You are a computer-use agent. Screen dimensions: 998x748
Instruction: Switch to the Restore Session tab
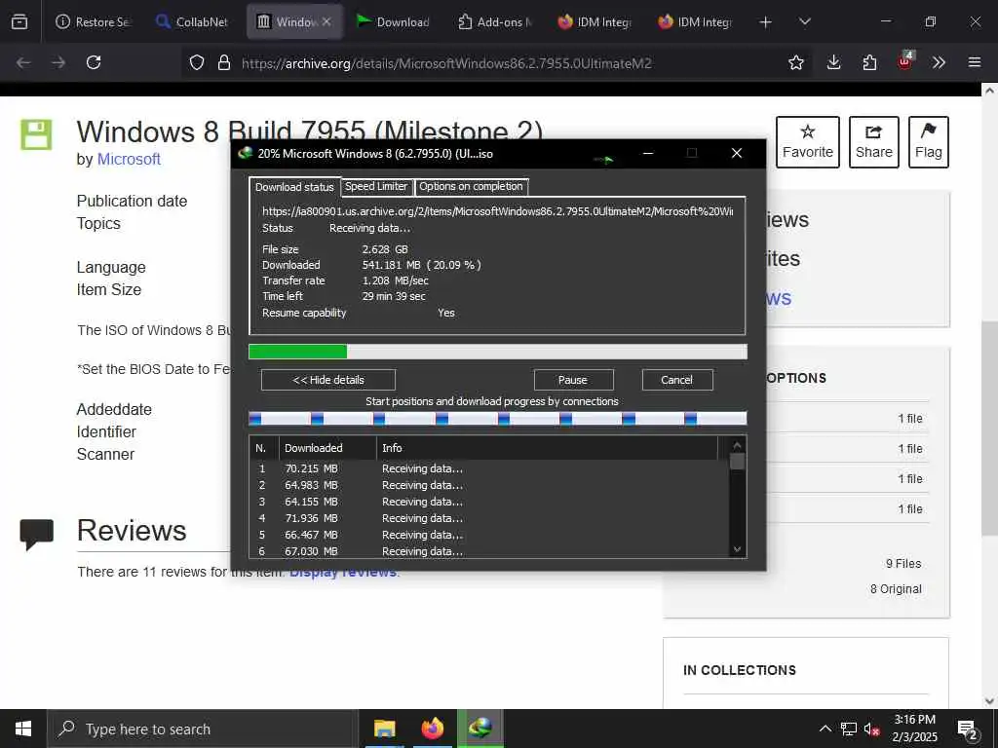coord(93,21)
